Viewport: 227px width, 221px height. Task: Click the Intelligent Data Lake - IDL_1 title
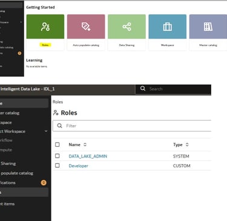click(27, 89)
